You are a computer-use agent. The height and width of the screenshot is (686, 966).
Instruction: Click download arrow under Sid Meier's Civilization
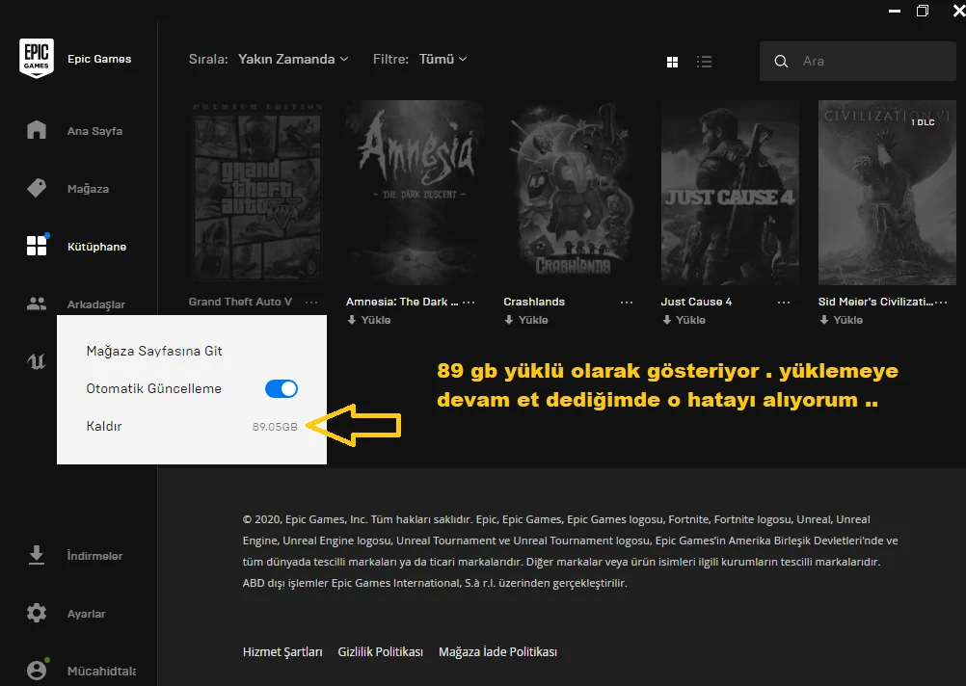click(x=823, y=320)
